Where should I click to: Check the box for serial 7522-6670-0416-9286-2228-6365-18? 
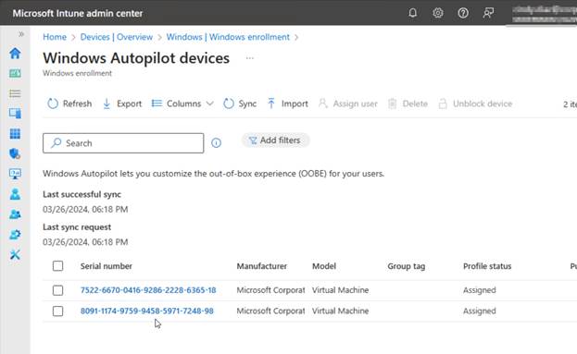tap(57, 290)
